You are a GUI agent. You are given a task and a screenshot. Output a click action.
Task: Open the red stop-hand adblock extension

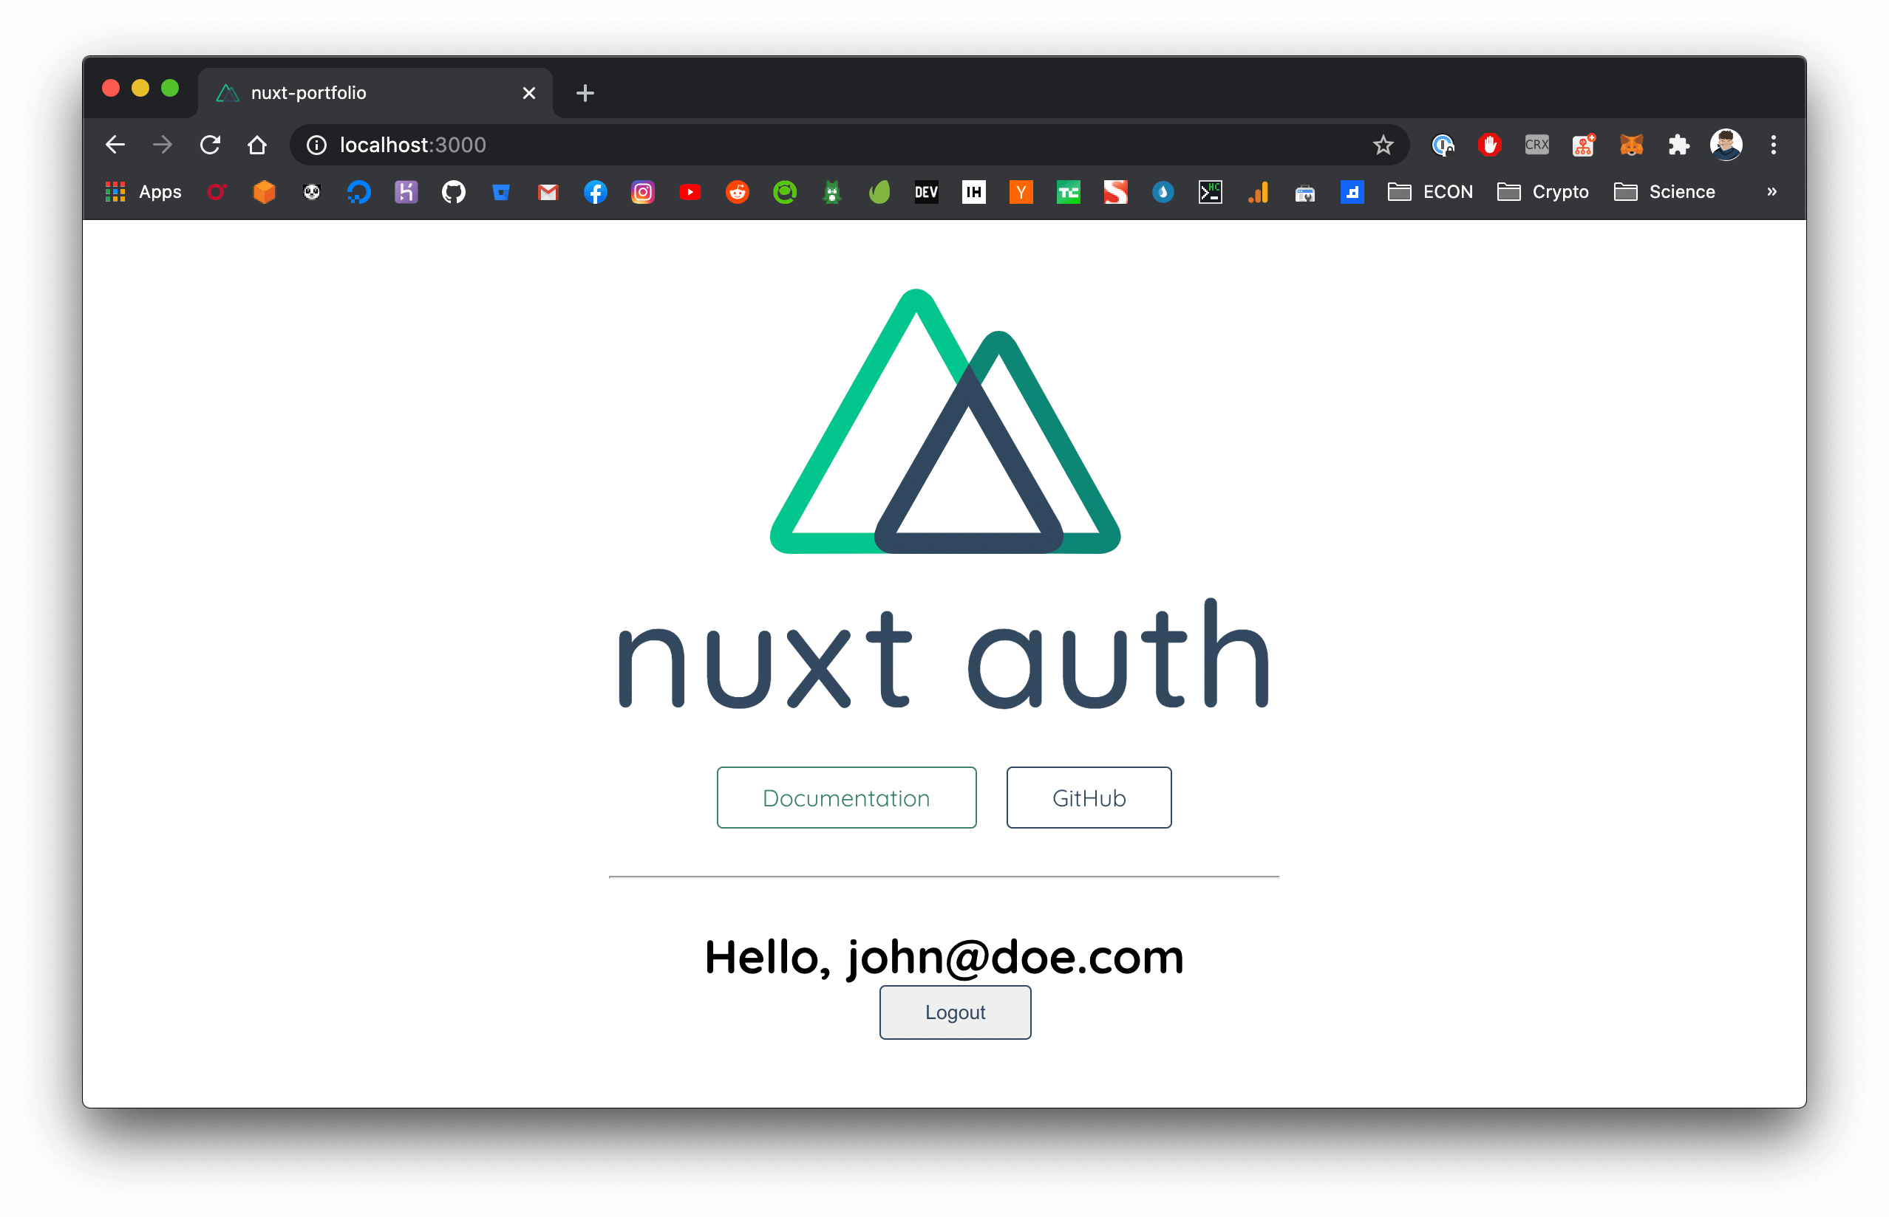(1490, 145)
